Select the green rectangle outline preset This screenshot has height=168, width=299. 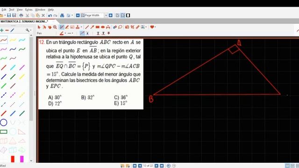3,132
